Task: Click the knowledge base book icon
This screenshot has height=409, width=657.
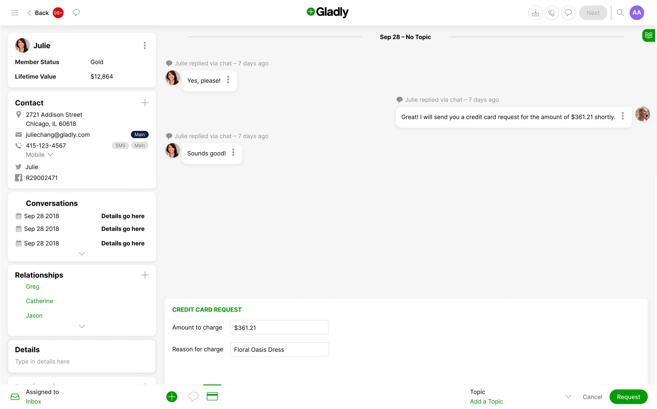Action: tap(650, 35)
